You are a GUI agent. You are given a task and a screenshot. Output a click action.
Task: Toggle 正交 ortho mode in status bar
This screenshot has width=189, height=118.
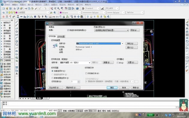60,111
